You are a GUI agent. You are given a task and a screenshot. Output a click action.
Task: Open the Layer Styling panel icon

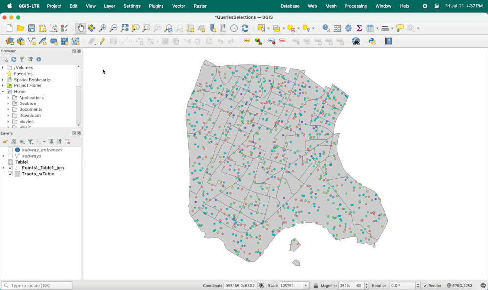(5, 142)
